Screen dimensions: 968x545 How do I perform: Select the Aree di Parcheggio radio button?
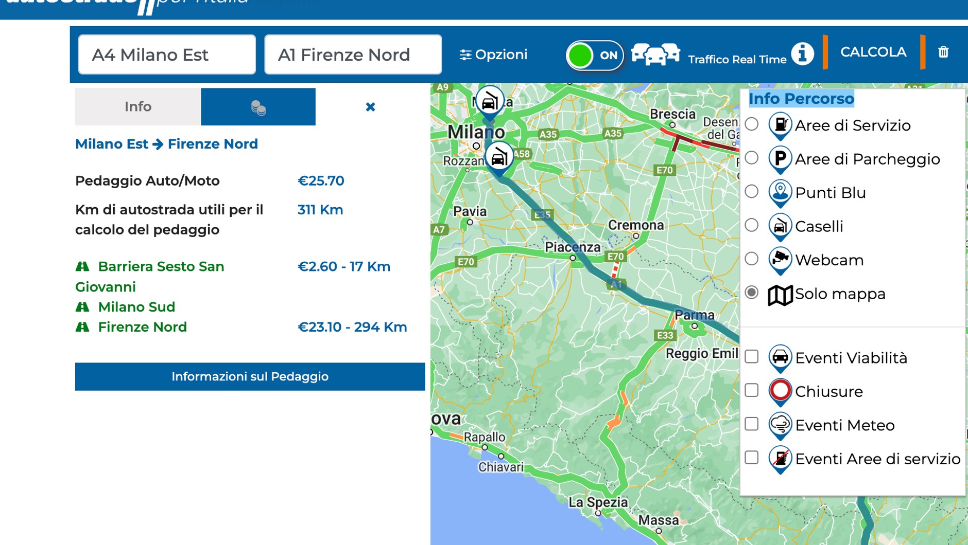[752, 157]
